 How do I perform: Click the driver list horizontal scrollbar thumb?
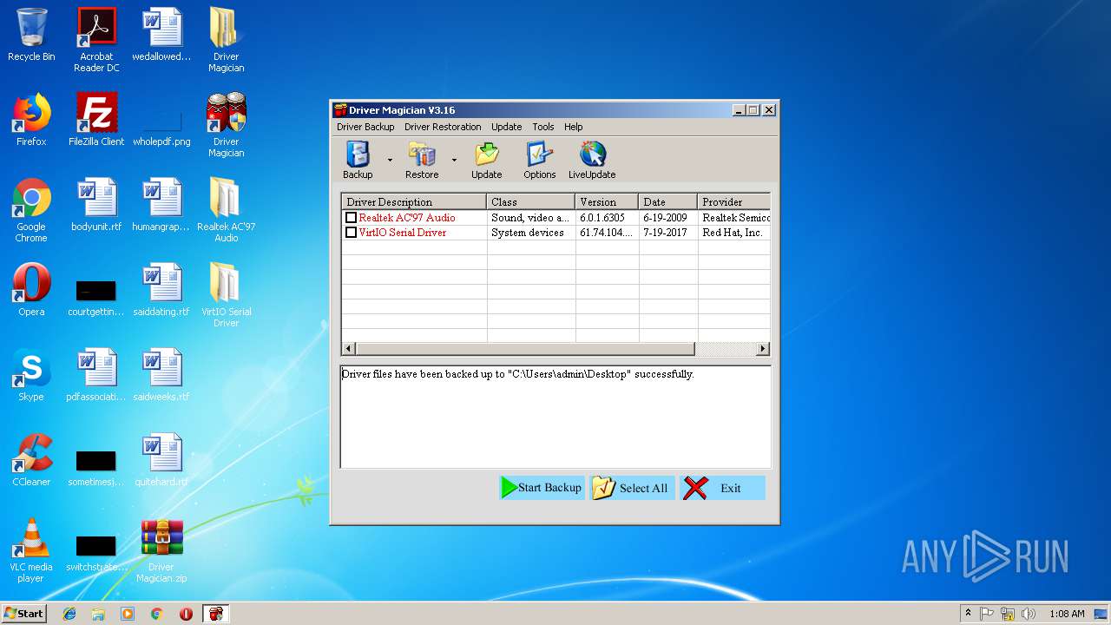tap(525, 349)
